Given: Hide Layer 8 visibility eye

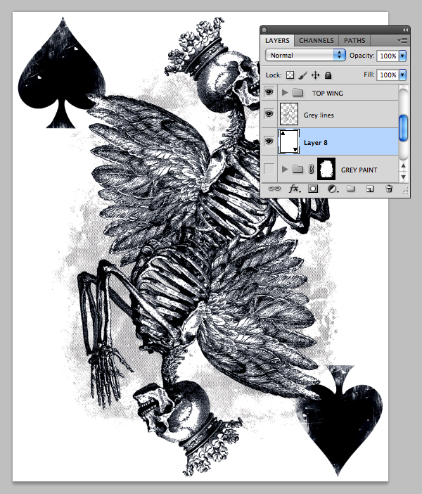Looking at the screenshot, I should (269, 141).
